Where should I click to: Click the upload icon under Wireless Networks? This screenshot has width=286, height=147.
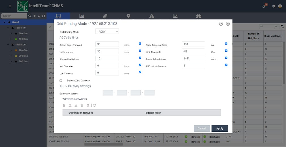(x=70, y=105)
